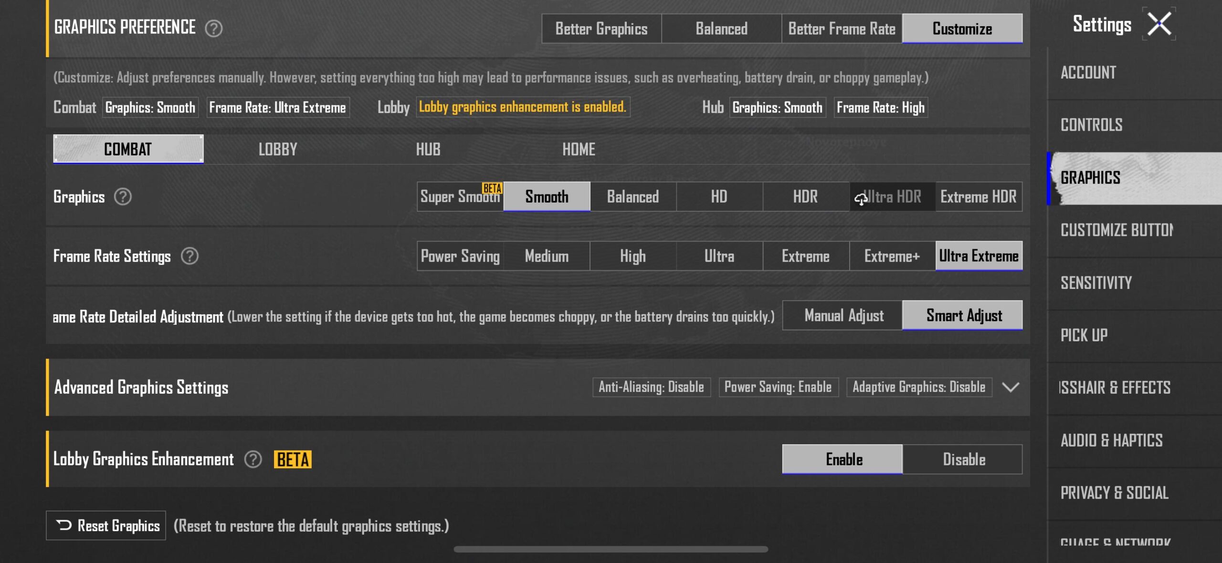Select the Extreme HDR graphics option
The height and width of the screenshot is (563, 1222).
click(x=978, y=196)
